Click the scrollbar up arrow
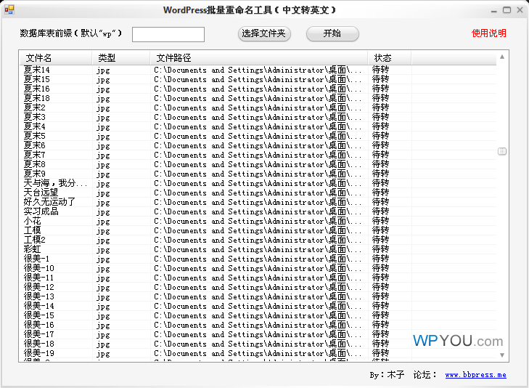The height and width of the screenshot is (388, 529). tap(502, 57)
